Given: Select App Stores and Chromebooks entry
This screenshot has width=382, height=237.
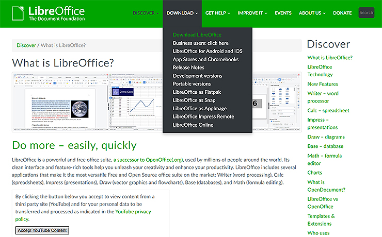Looking at the screenshot, I should coord(205,59).
